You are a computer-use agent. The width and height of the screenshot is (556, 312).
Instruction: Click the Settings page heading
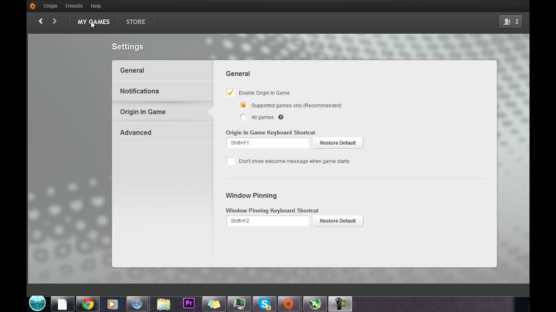click(128, 47)
